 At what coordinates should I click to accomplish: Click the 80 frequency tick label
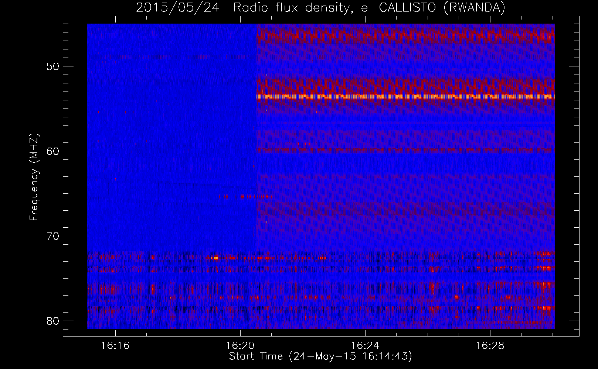click(53, 320)
